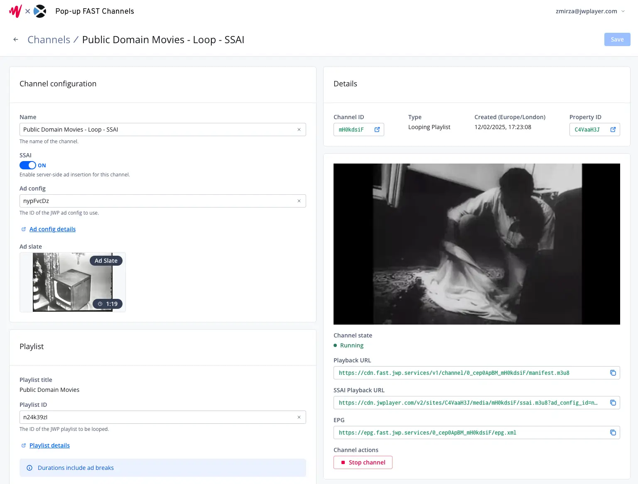This screenshot has height=484, width=638.
Task: Open the external link icon next to Ad config details
Action: pos(23,229)
